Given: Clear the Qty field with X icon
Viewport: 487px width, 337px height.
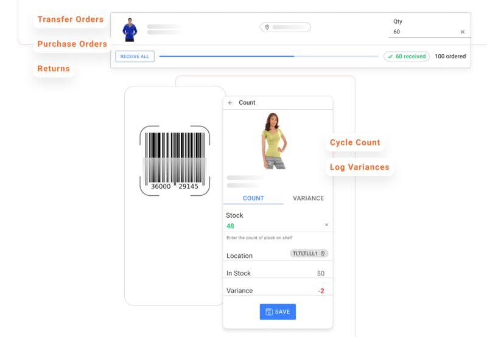Looking at the screenshot, I should pyautogui.click(x=463, y=32).
